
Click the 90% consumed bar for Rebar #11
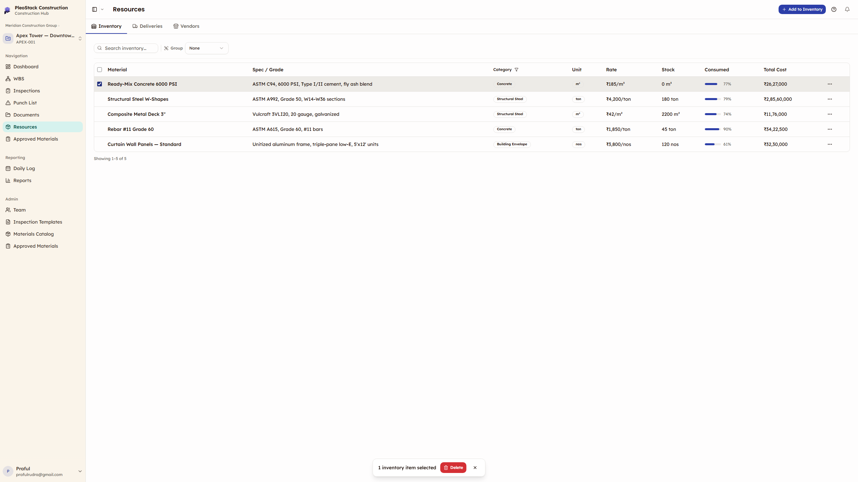(713, 129)
